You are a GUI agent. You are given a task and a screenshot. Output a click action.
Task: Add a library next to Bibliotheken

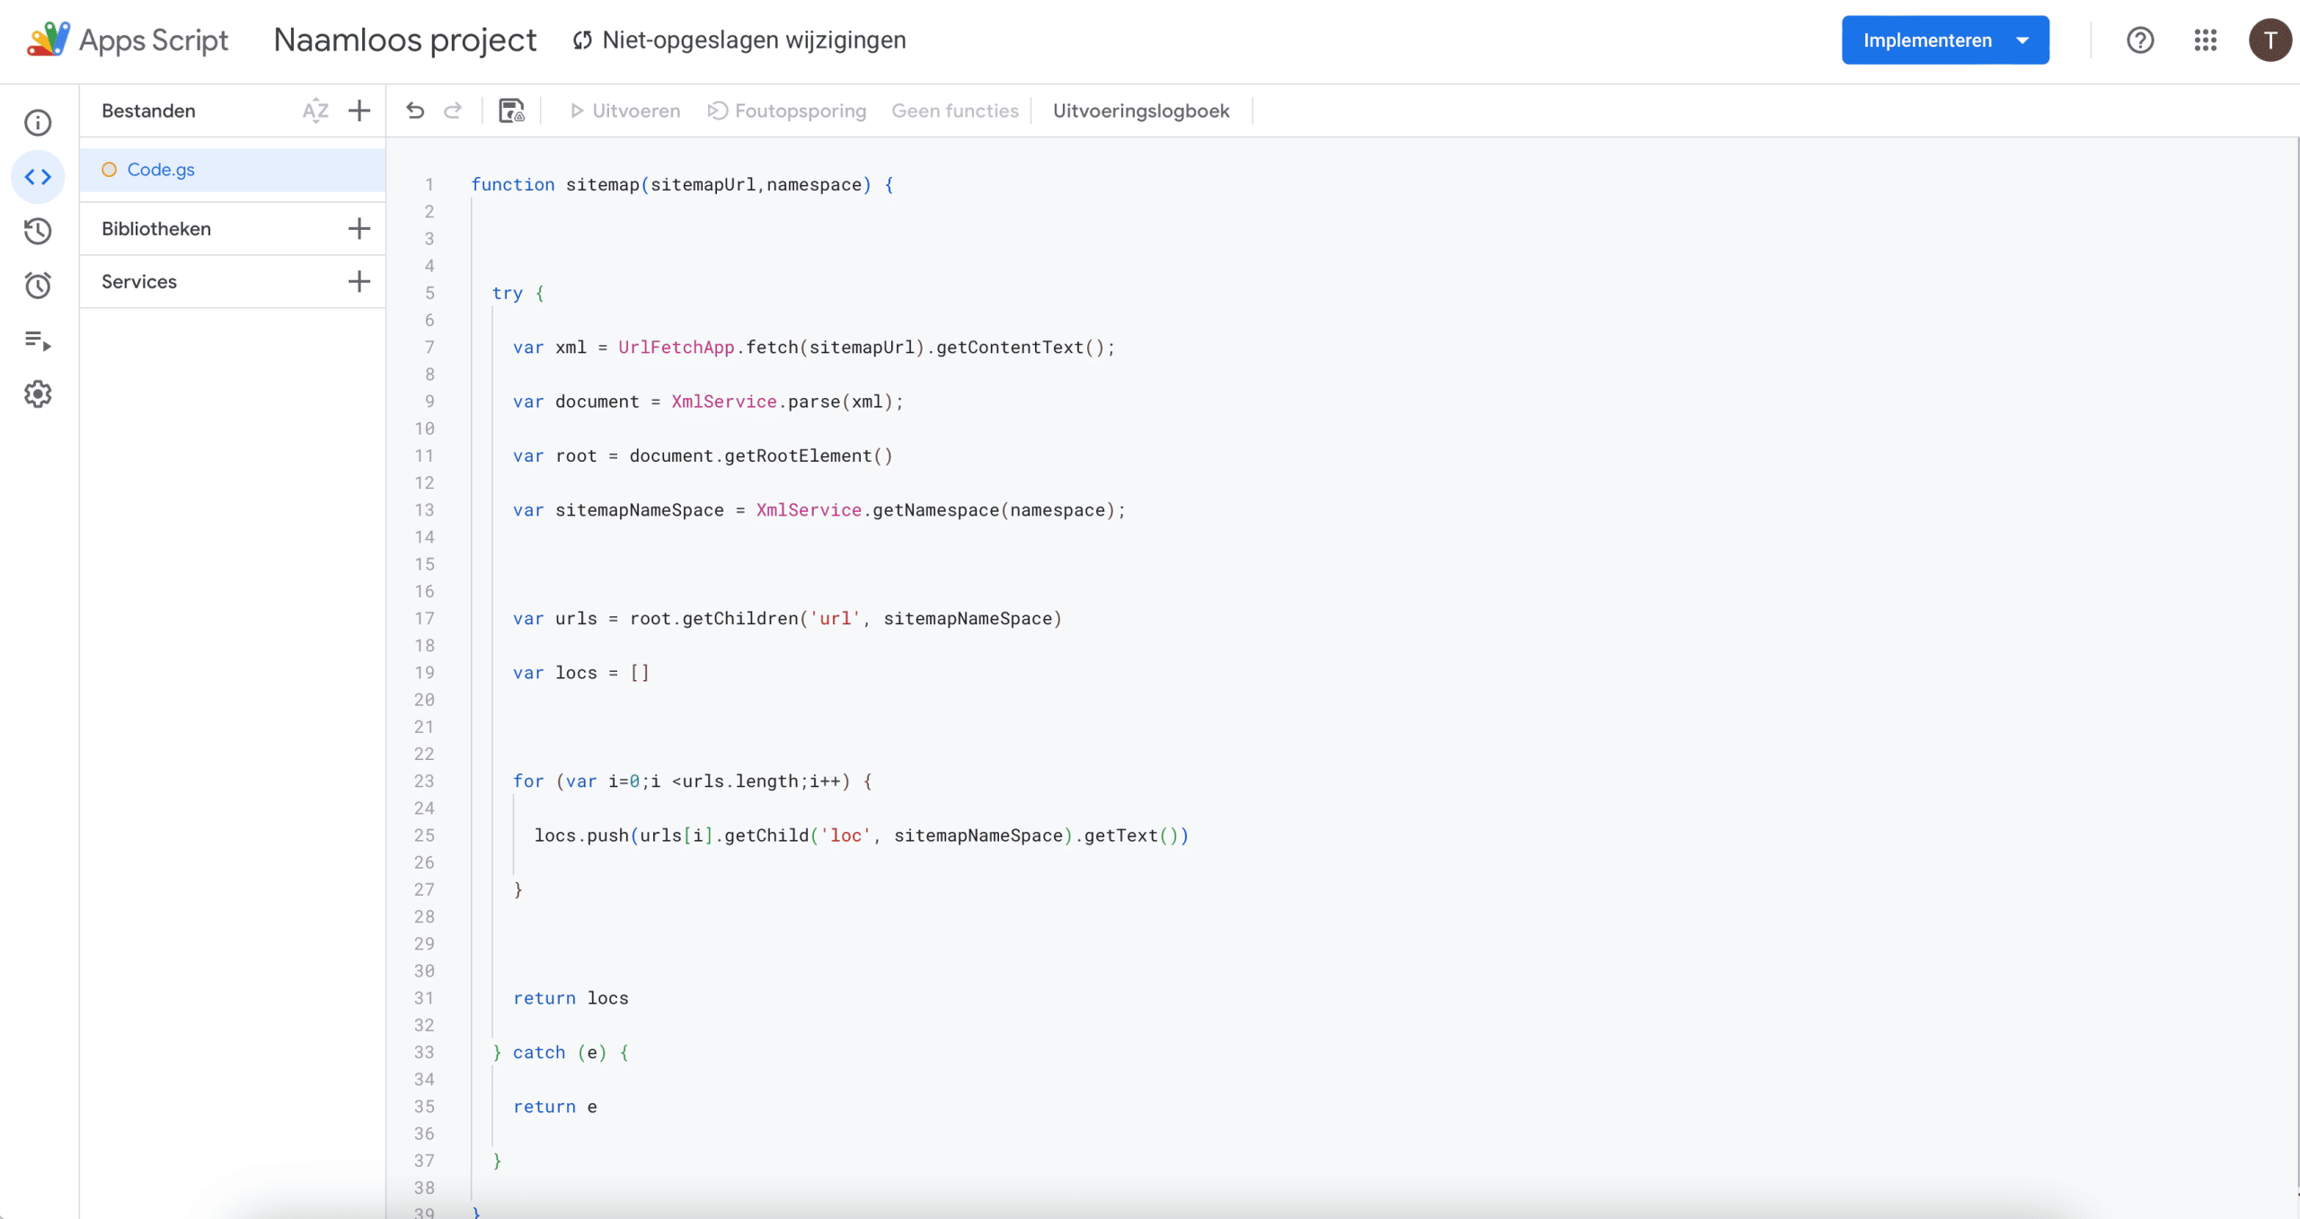tap(359, 228)
